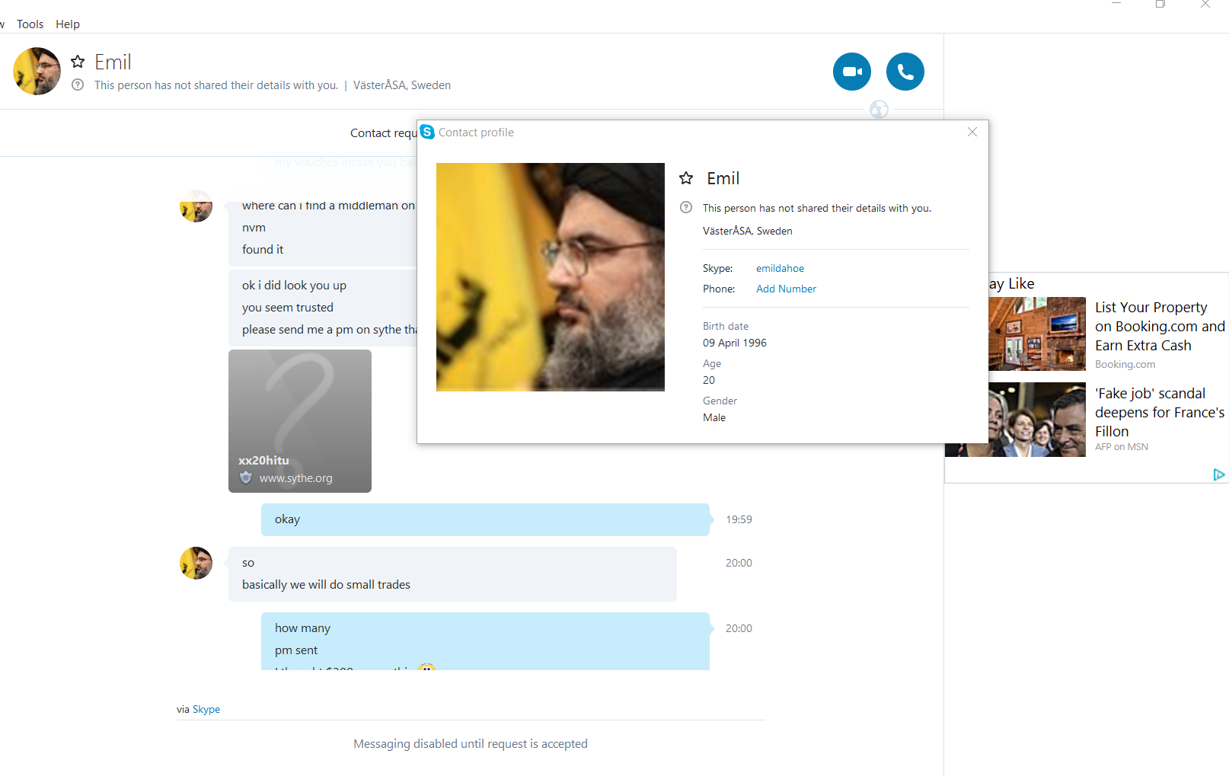Viewport: 1229px width, 776px height.
Task: Click the AFP on MSN source label
Action: [x=1122, y=447]
